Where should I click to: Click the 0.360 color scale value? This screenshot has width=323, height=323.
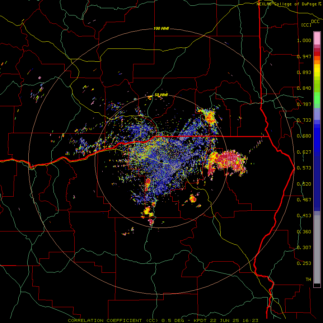click(x=304, y=232)
